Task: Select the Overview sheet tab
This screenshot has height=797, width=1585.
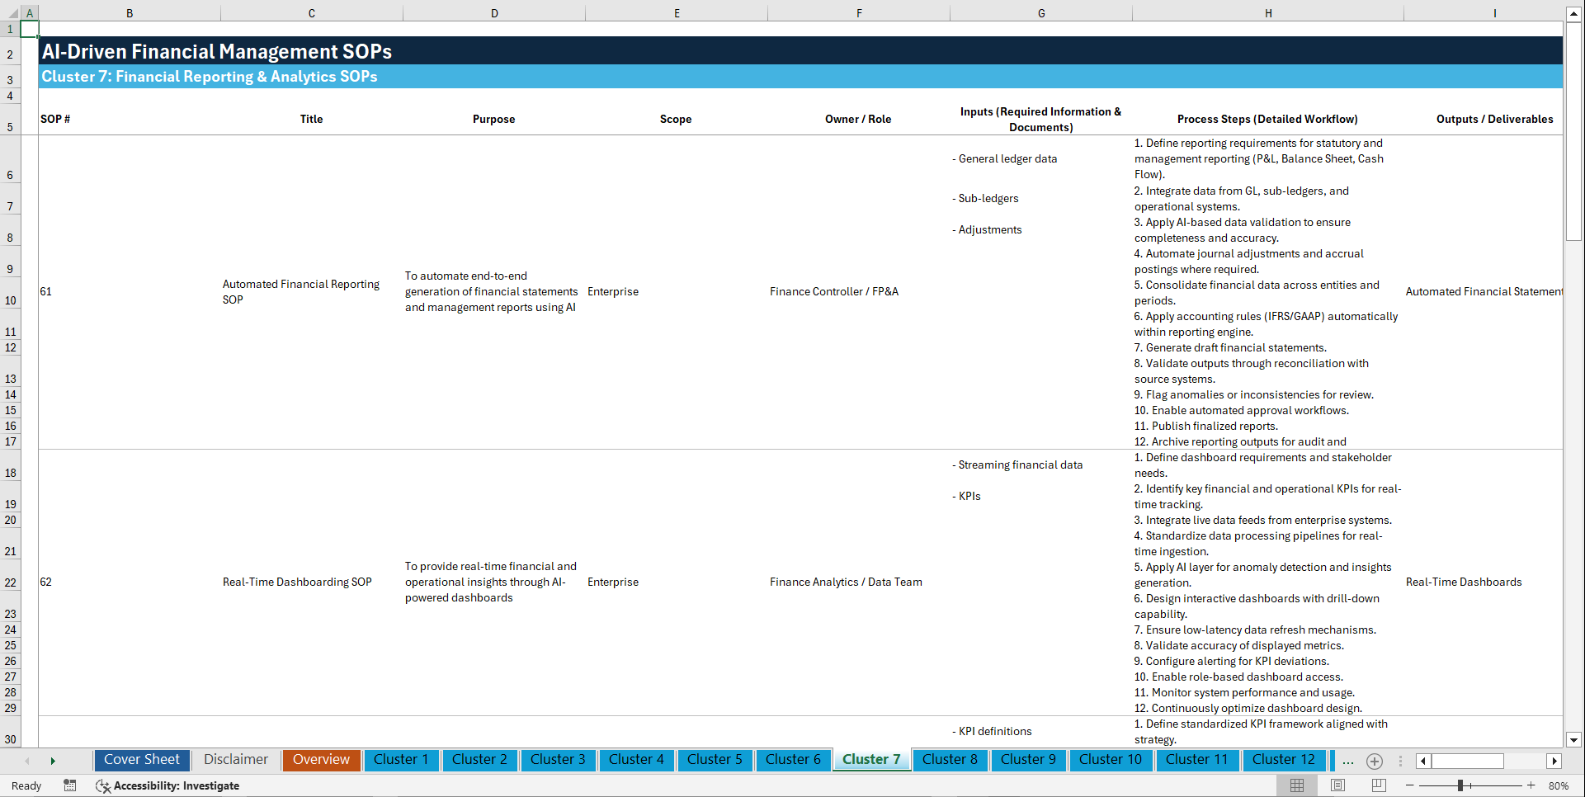Action: click(x=321, y=760)
